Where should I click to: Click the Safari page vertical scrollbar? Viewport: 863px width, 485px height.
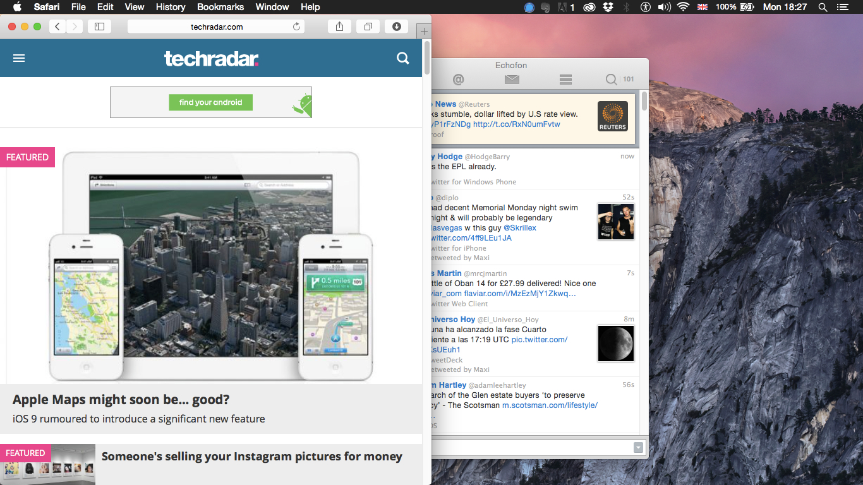tap(427, 58)
